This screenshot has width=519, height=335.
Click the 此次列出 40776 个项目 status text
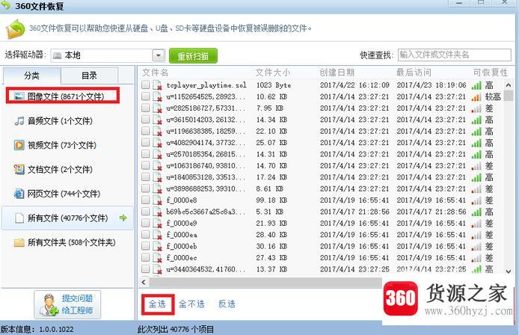[x=176, y=329]
